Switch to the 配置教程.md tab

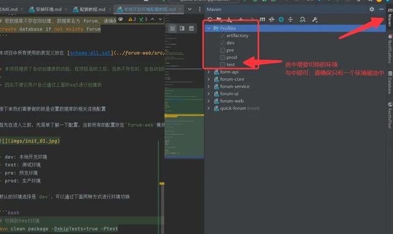click(89, 9)
